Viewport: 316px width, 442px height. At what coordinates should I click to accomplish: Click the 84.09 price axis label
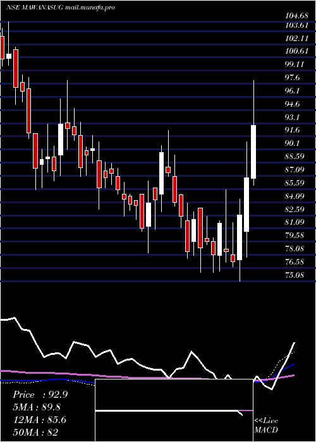click(x=295, y=196)
